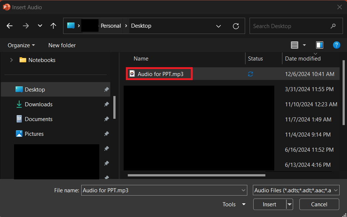Click the navigation pane scrollbar
This screenshot has width=347, height=217.
(114, 107)
